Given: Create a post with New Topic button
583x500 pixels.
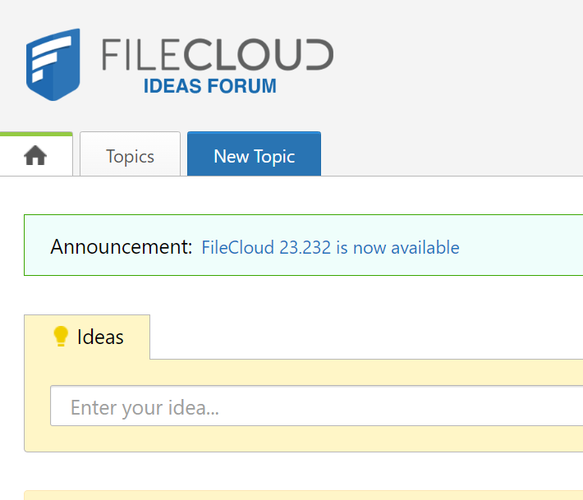Looking at the screenshot, I should [254, 154].
